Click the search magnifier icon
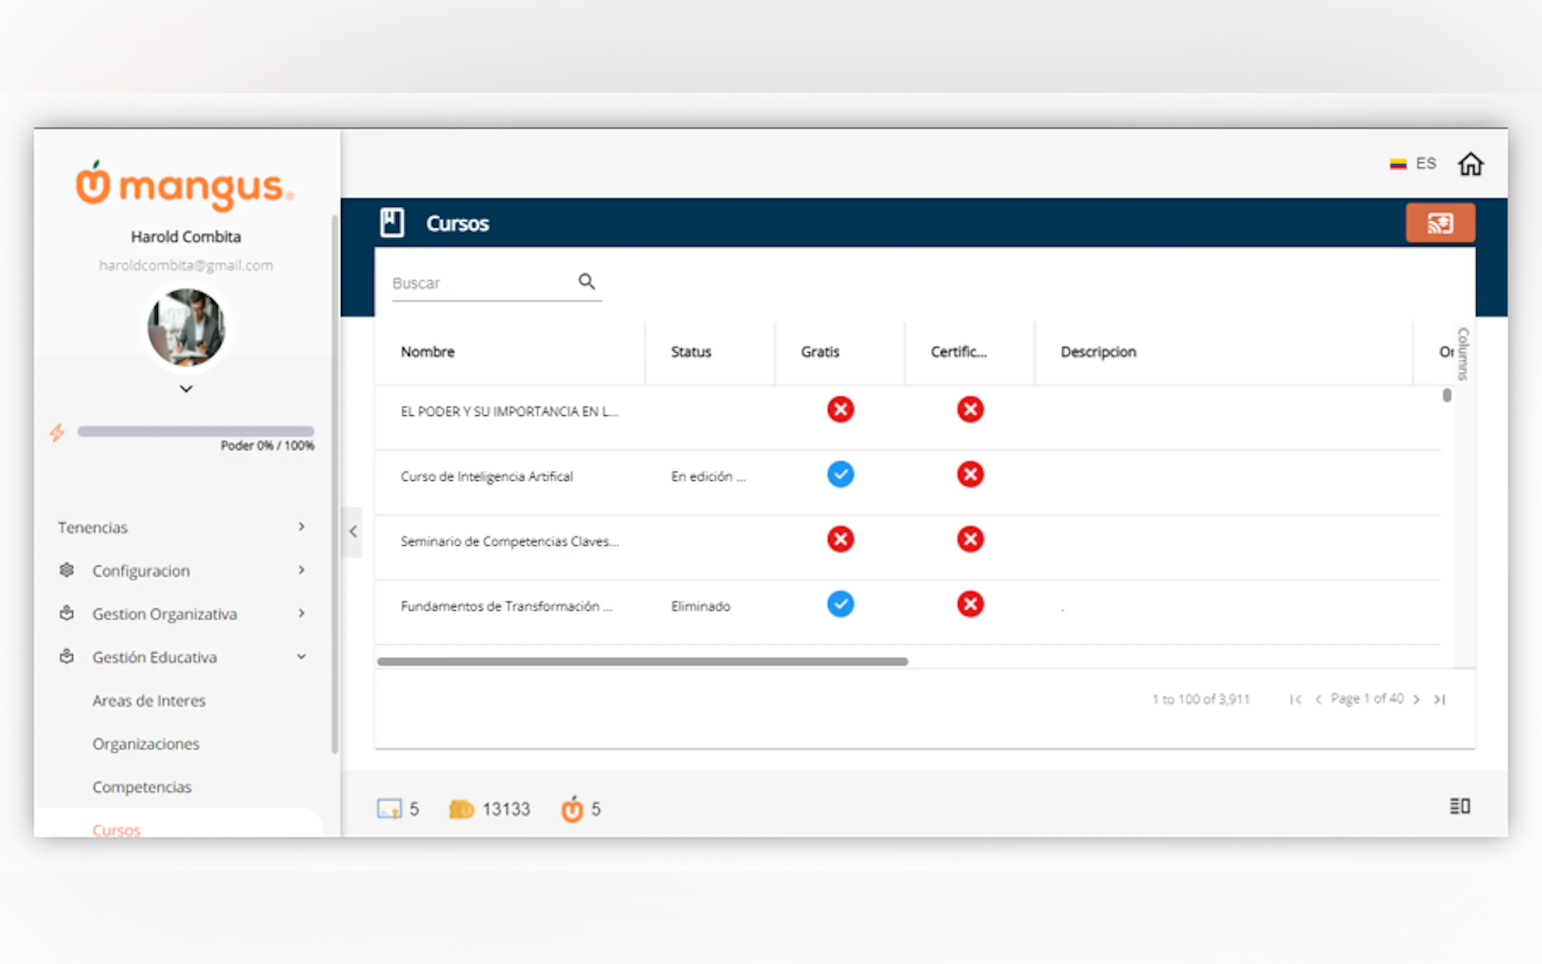The width and height of the screenshot is (1542, 964). coord(586,281)
